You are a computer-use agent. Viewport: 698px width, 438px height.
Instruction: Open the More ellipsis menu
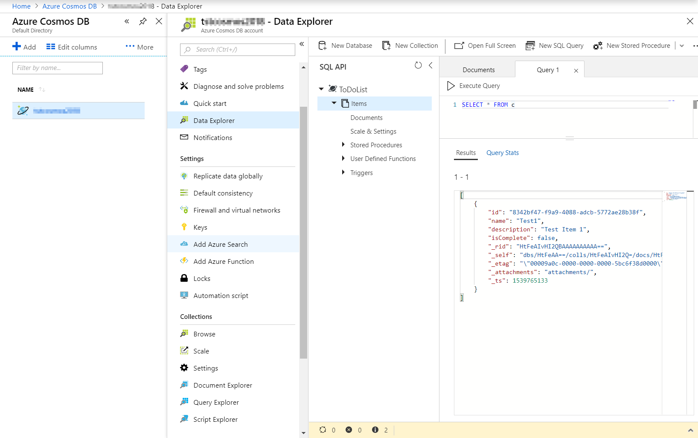tap(140, 47)
